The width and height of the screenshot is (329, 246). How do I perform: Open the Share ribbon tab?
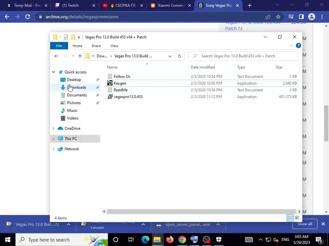click(96, 45)
